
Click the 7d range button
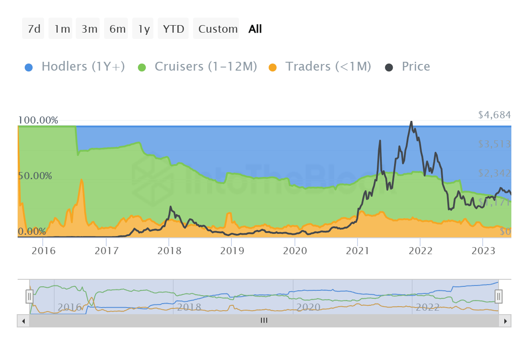point(33,28)
